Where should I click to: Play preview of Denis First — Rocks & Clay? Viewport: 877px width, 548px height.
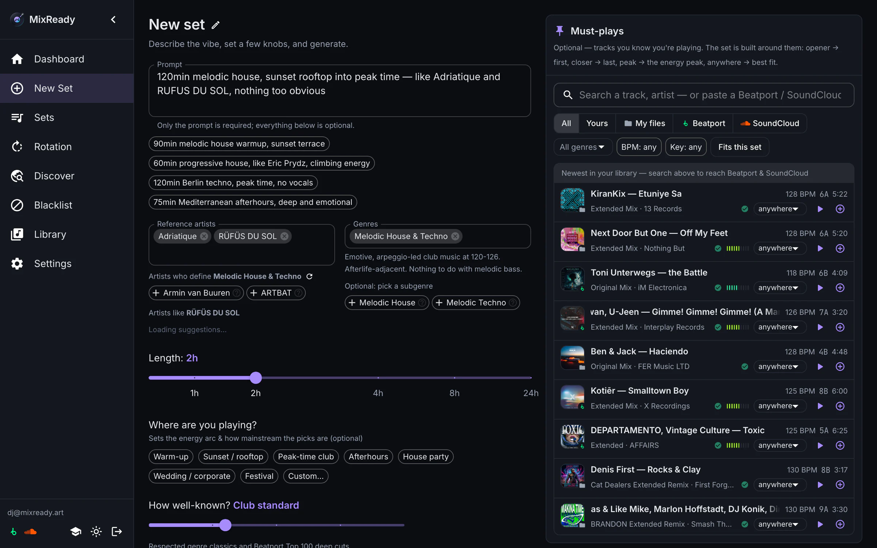tap(820, 485)
